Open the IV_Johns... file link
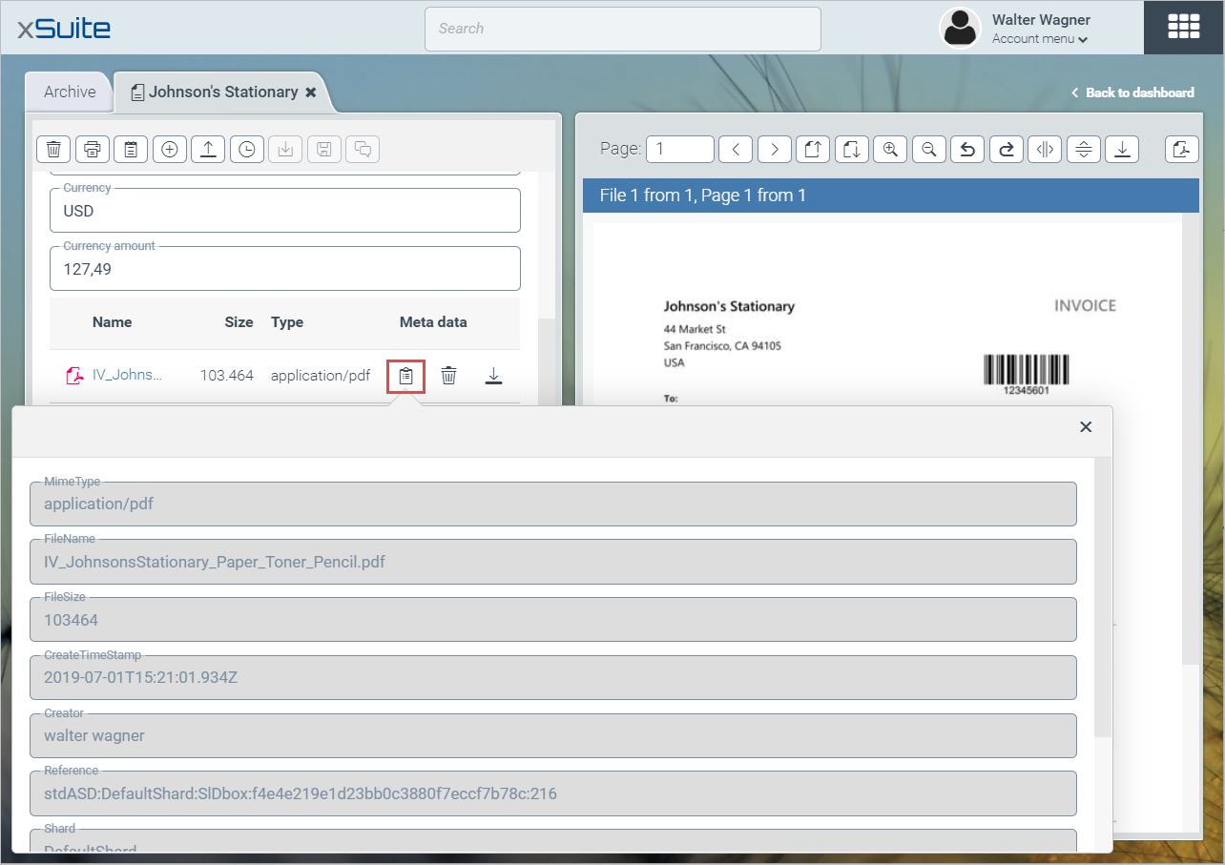The image size is (1225, 865). (126, 375)
